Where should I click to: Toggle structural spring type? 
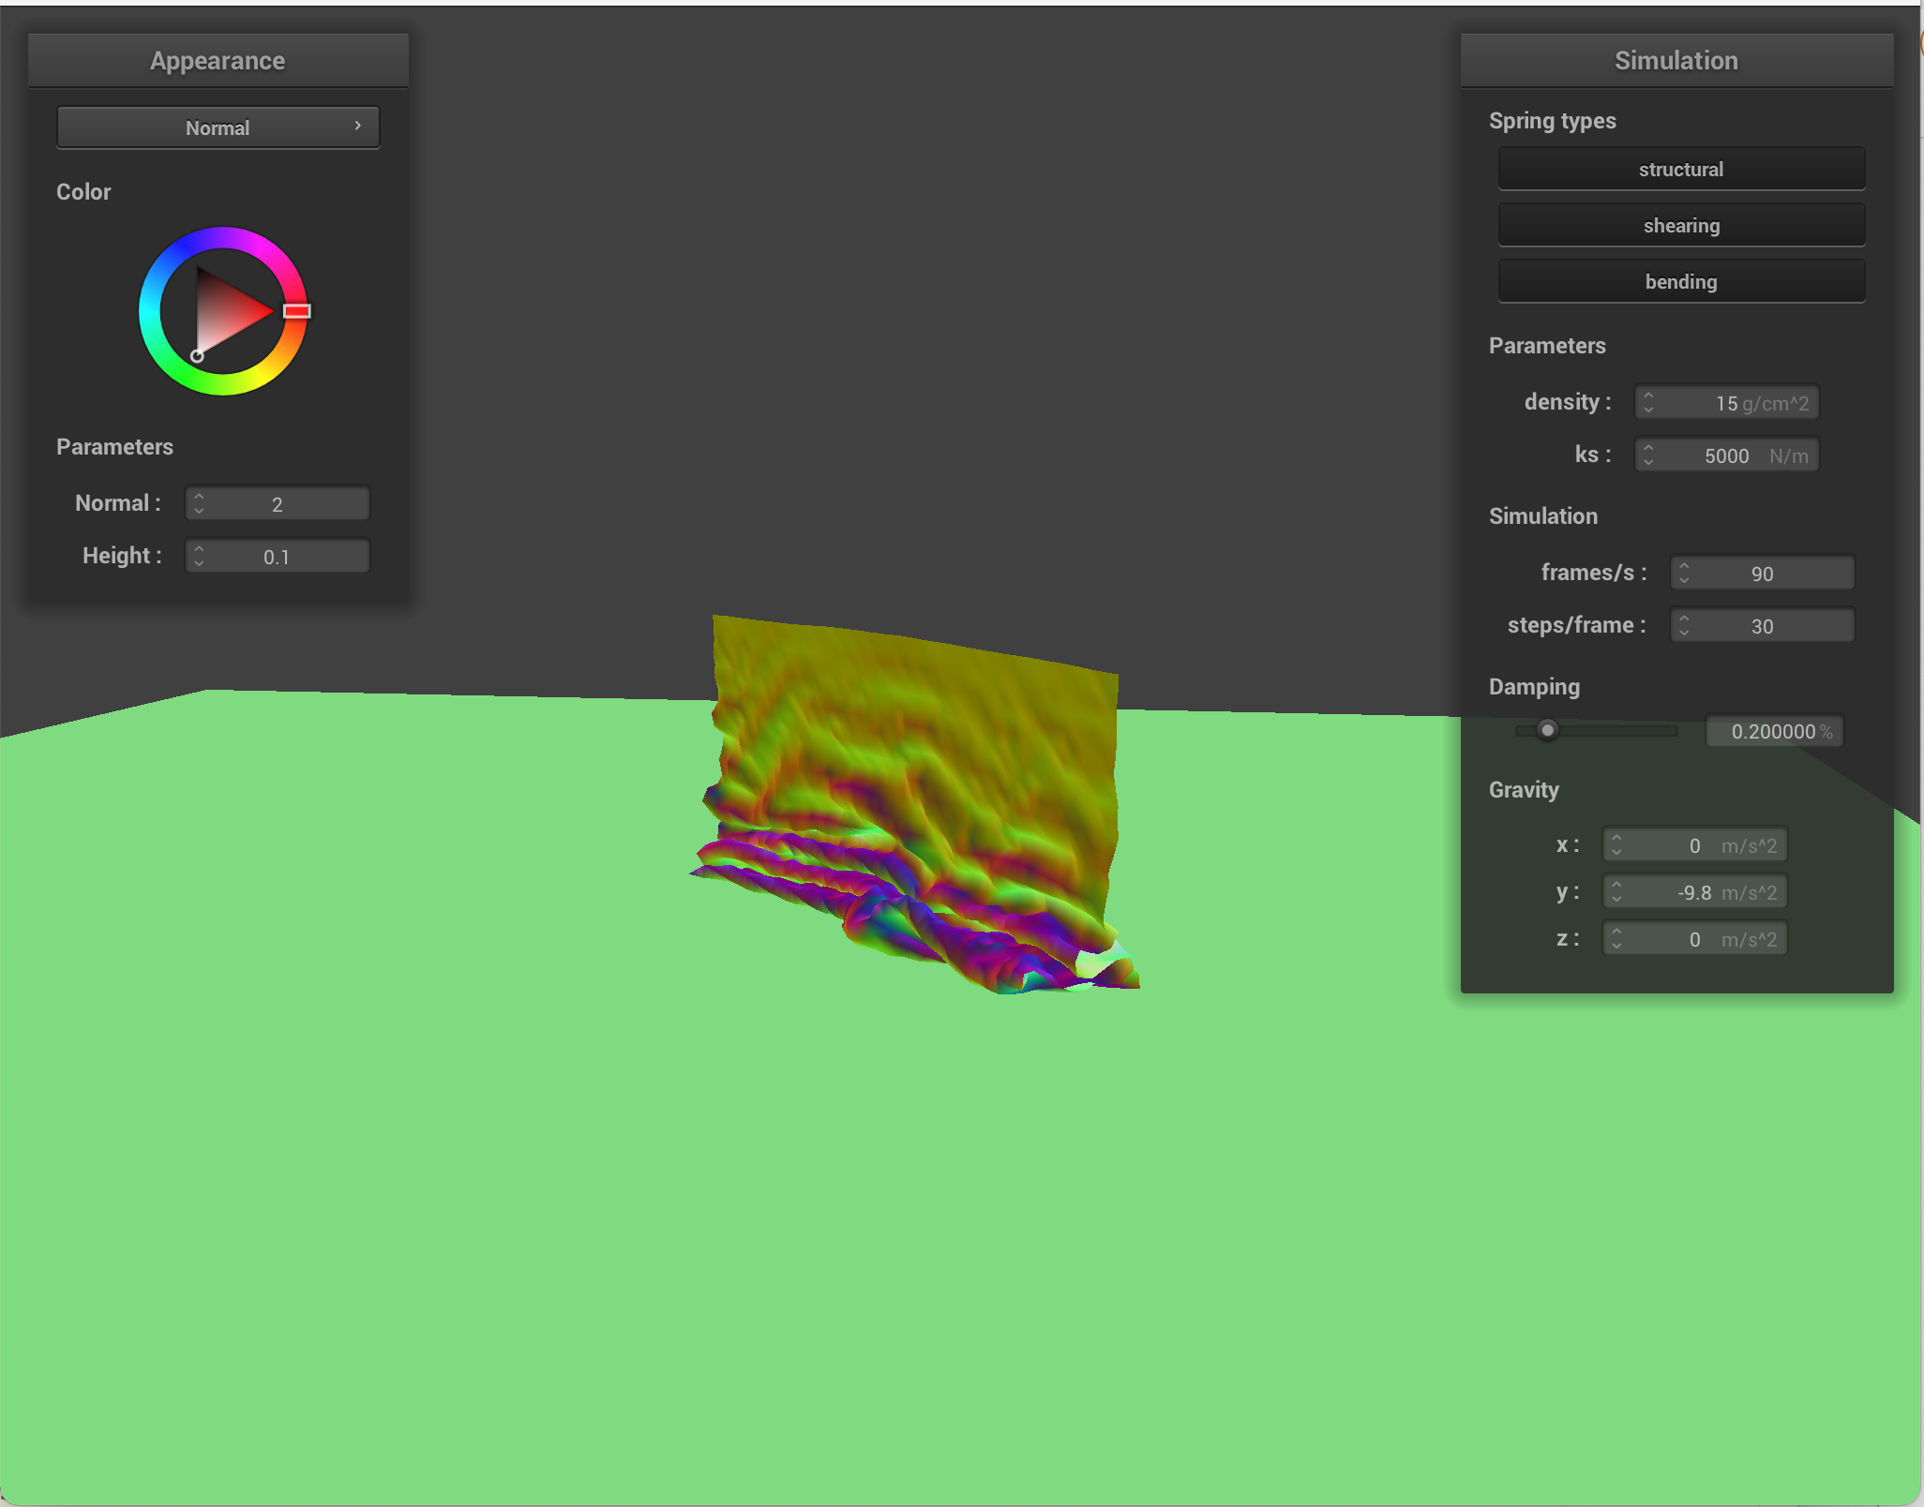tap(1681, 169)
